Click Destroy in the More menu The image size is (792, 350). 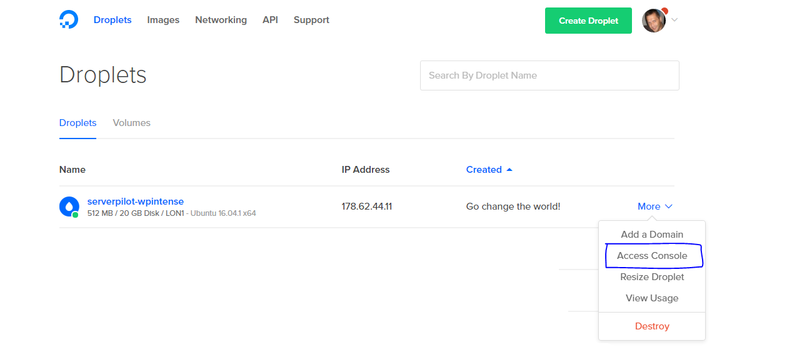(x=652, y=326)
